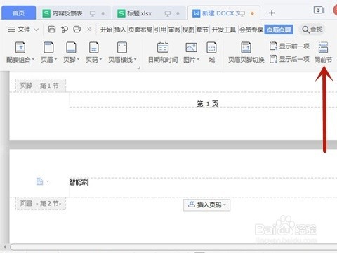Switch to the 内容反馈表 document tab
This screenshot has width=337, height=253.
[67, 13]
